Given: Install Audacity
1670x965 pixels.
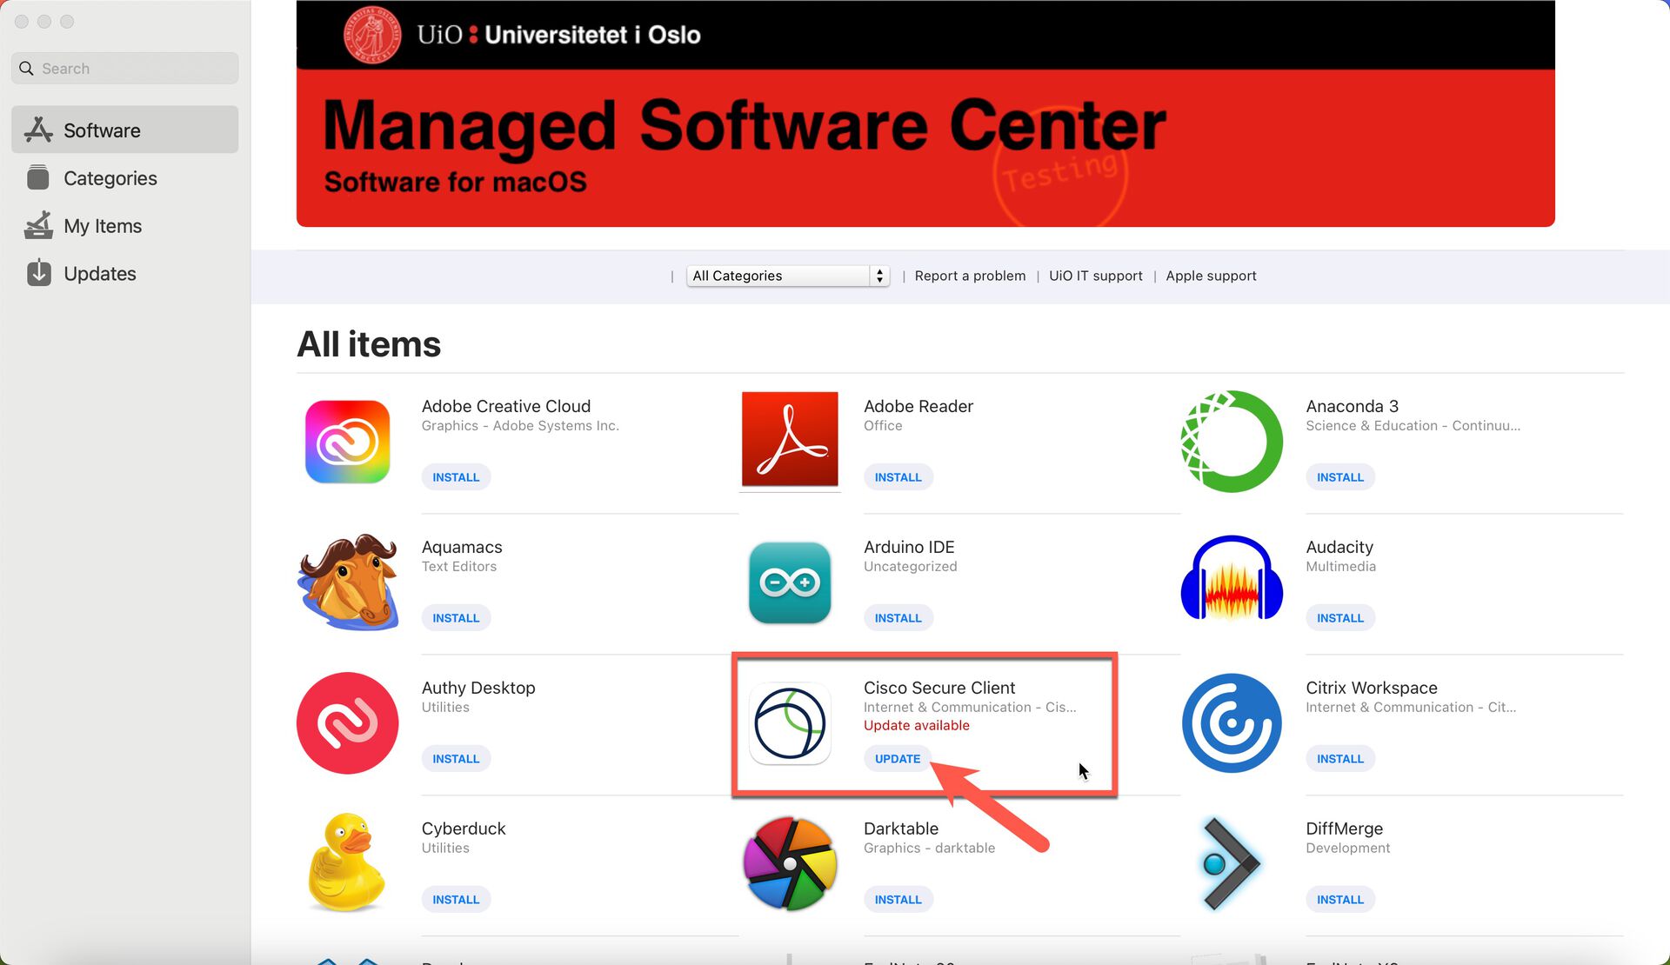Looking at the screenshot, I should (1339, 618).
